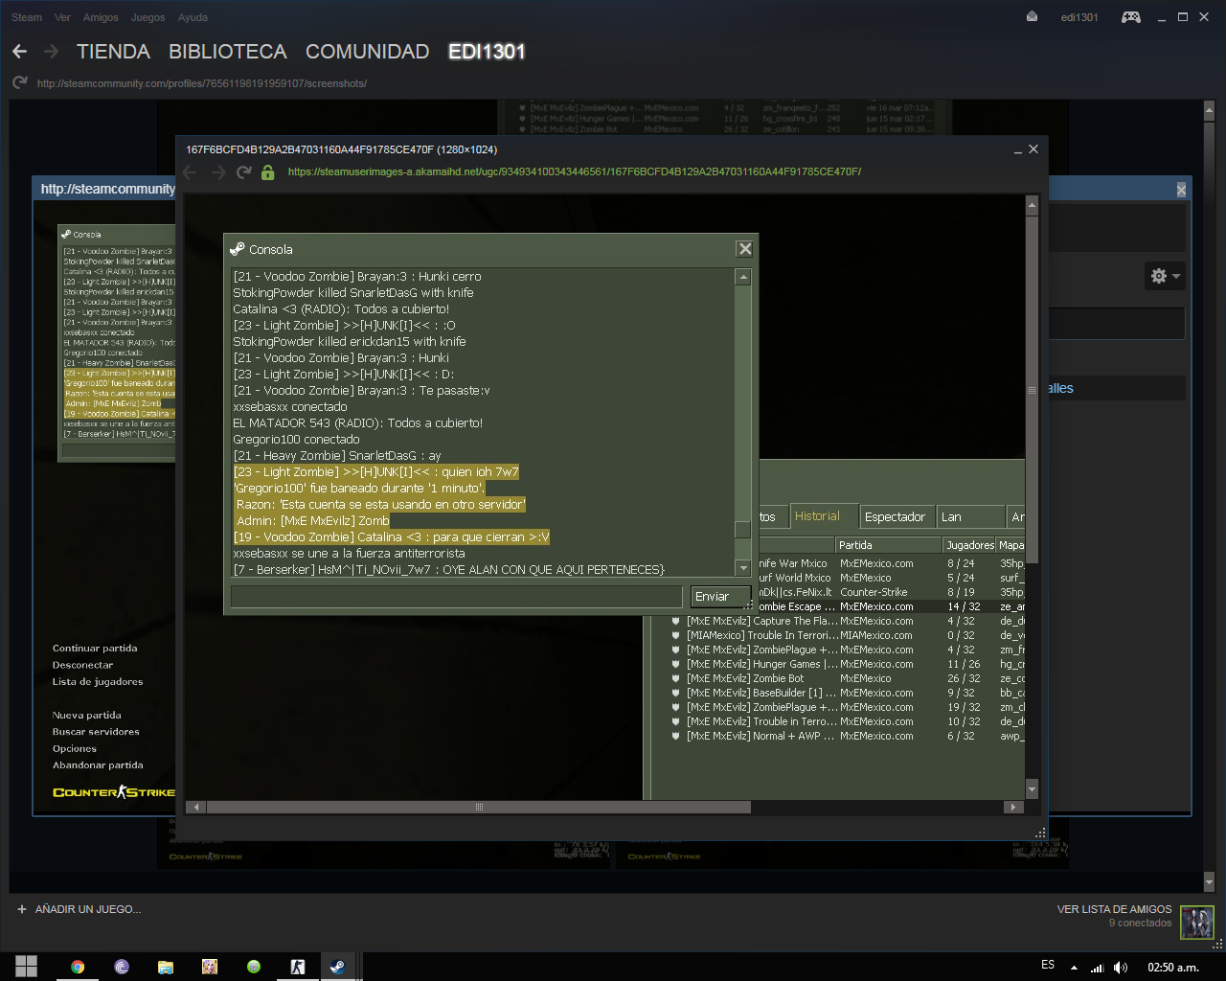Click Opciones in game menu
The image size is (1226, 981).
(x=75, y=749)
